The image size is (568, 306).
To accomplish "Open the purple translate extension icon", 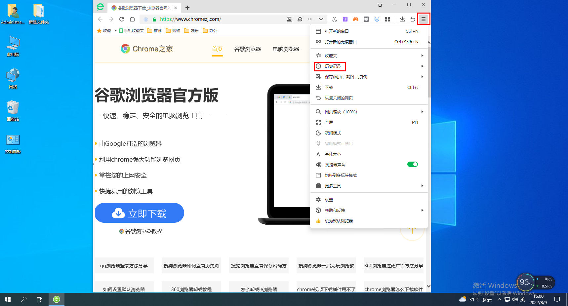I will coord(345,19).
